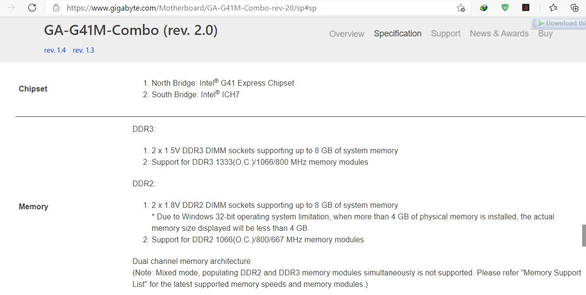Image resolution: width=586 pixels, height=295 pixels.
Task: Click the DDR2 1066(O.C.)/800/667 MHz line
Action: pos(258,239)
